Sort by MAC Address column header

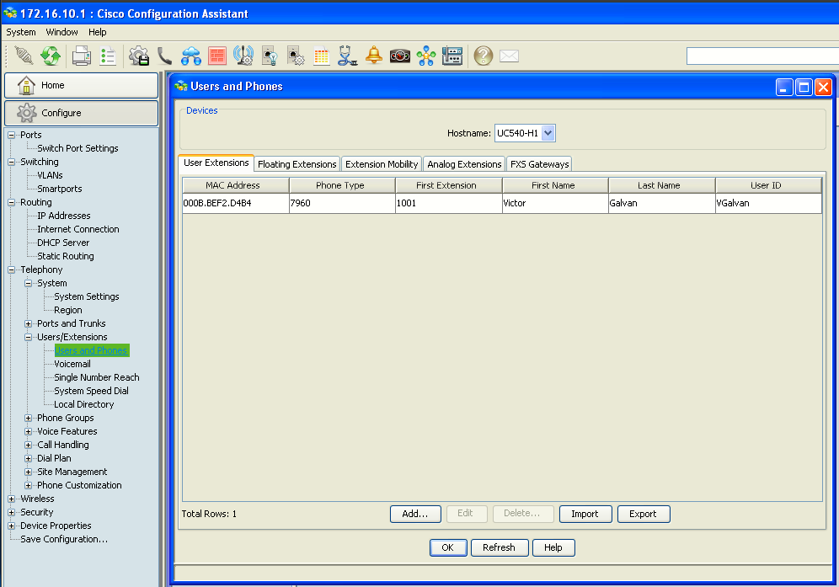point(235,185)
